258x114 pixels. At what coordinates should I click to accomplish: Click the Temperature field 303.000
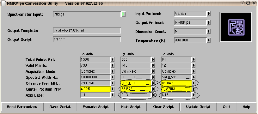point(190,40)
